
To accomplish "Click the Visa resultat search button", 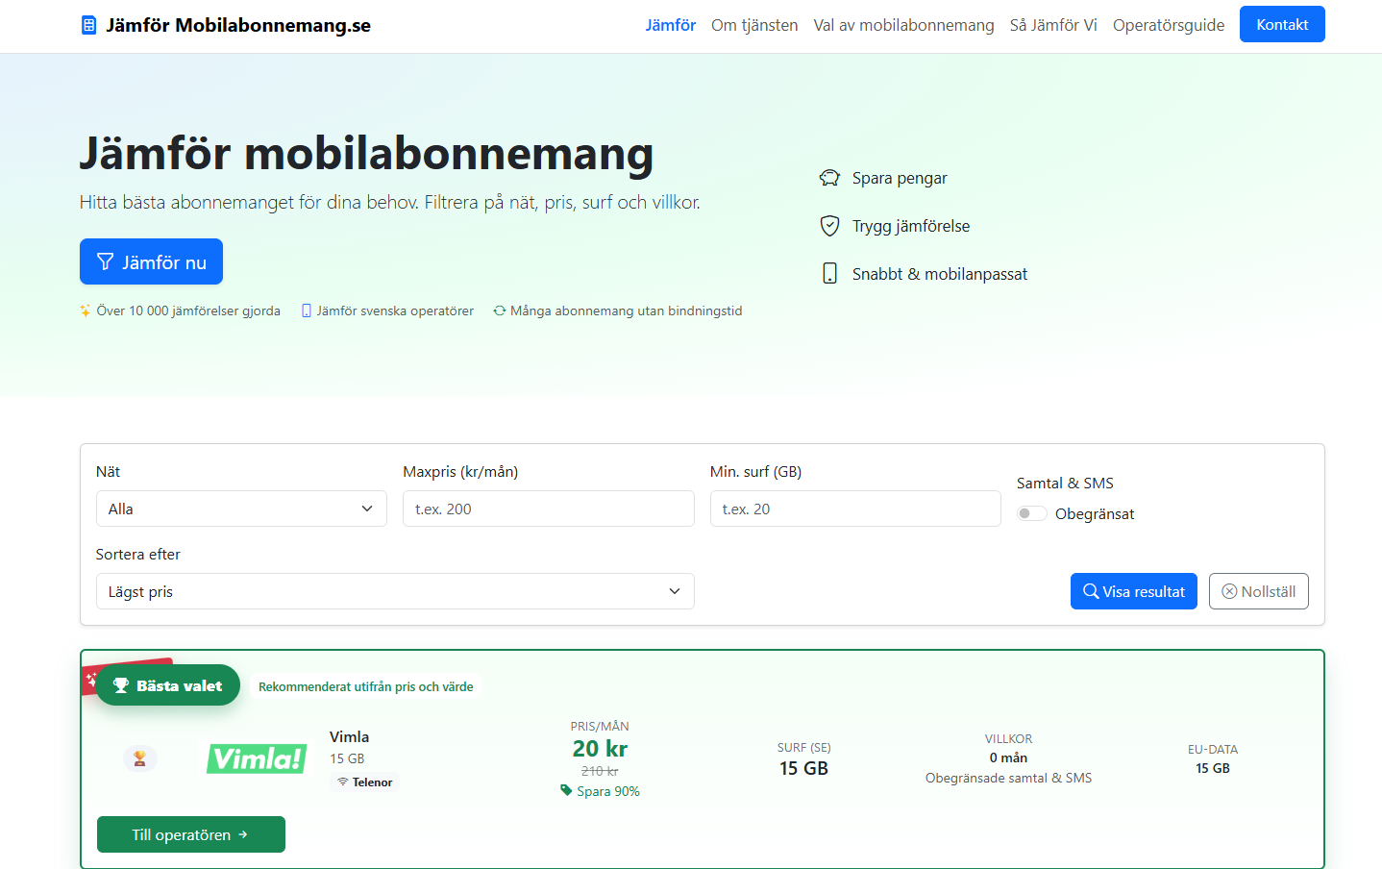I will point(1134,591).
